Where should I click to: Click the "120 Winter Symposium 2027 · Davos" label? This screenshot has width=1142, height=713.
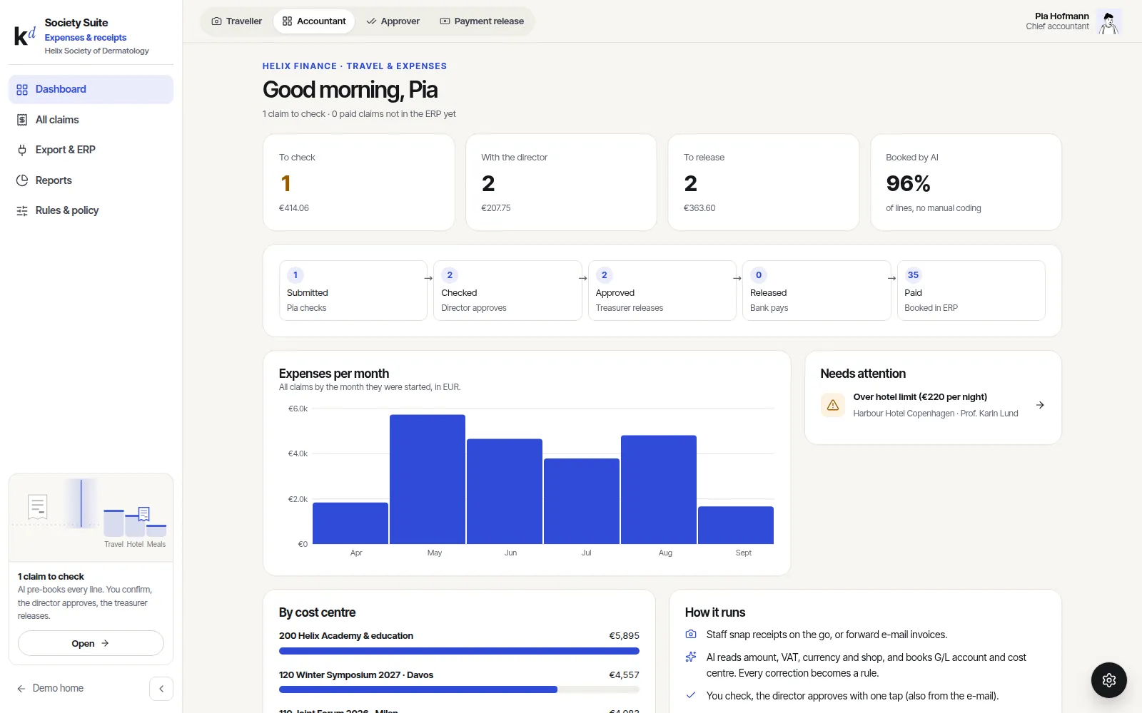point(356,675)
